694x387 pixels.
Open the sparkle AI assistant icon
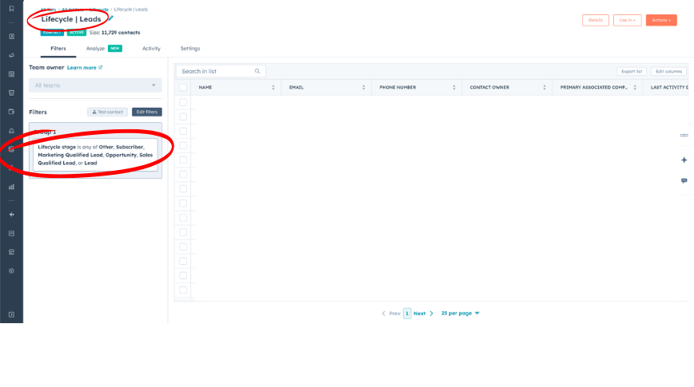coord(684,160)
